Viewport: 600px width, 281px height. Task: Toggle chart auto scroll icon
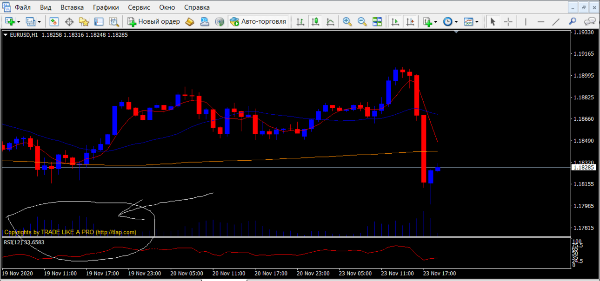point(395,21)
